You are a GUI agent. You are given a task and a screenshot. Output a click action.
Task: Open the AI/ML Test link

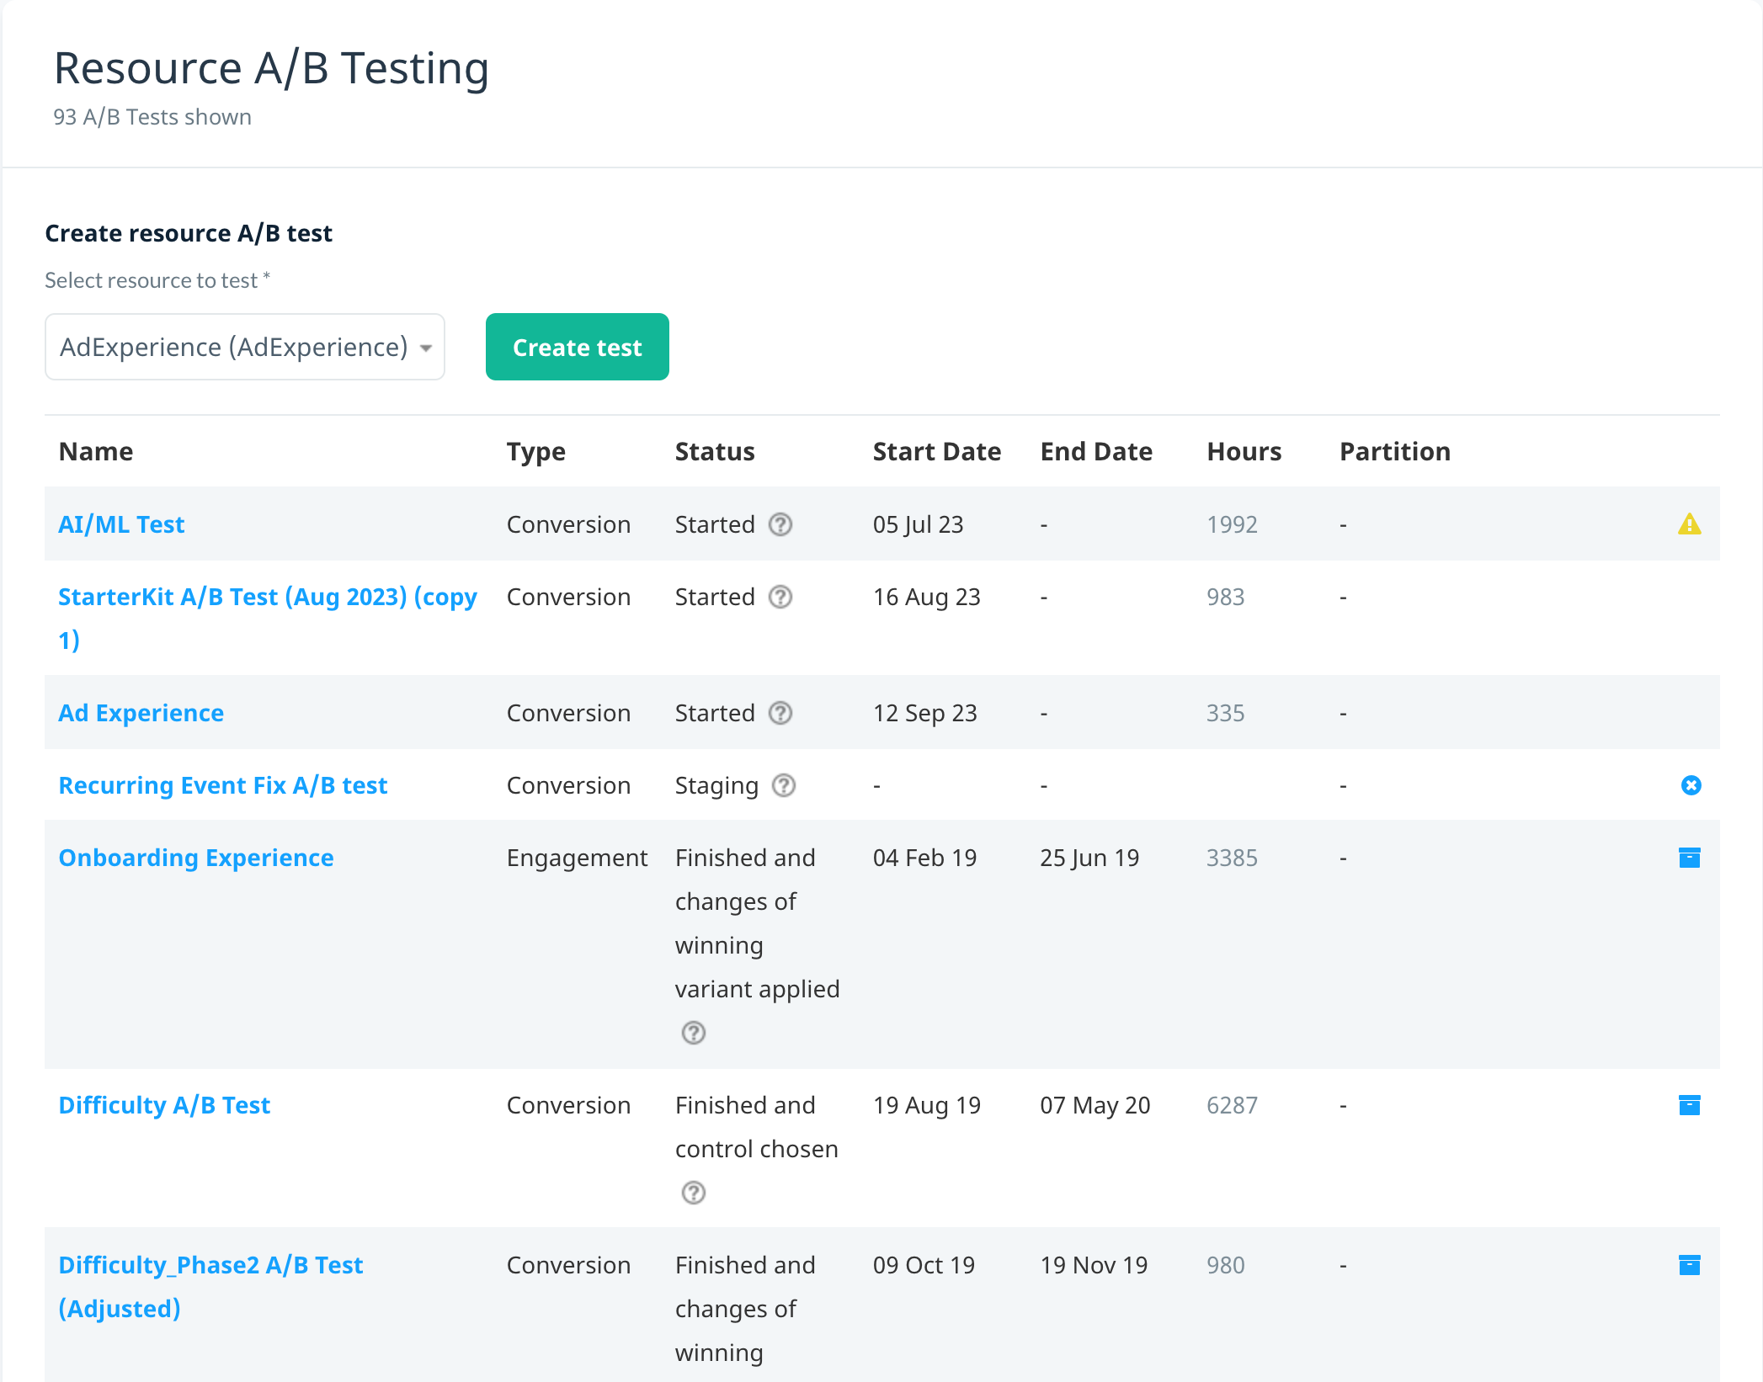point(121,524)
